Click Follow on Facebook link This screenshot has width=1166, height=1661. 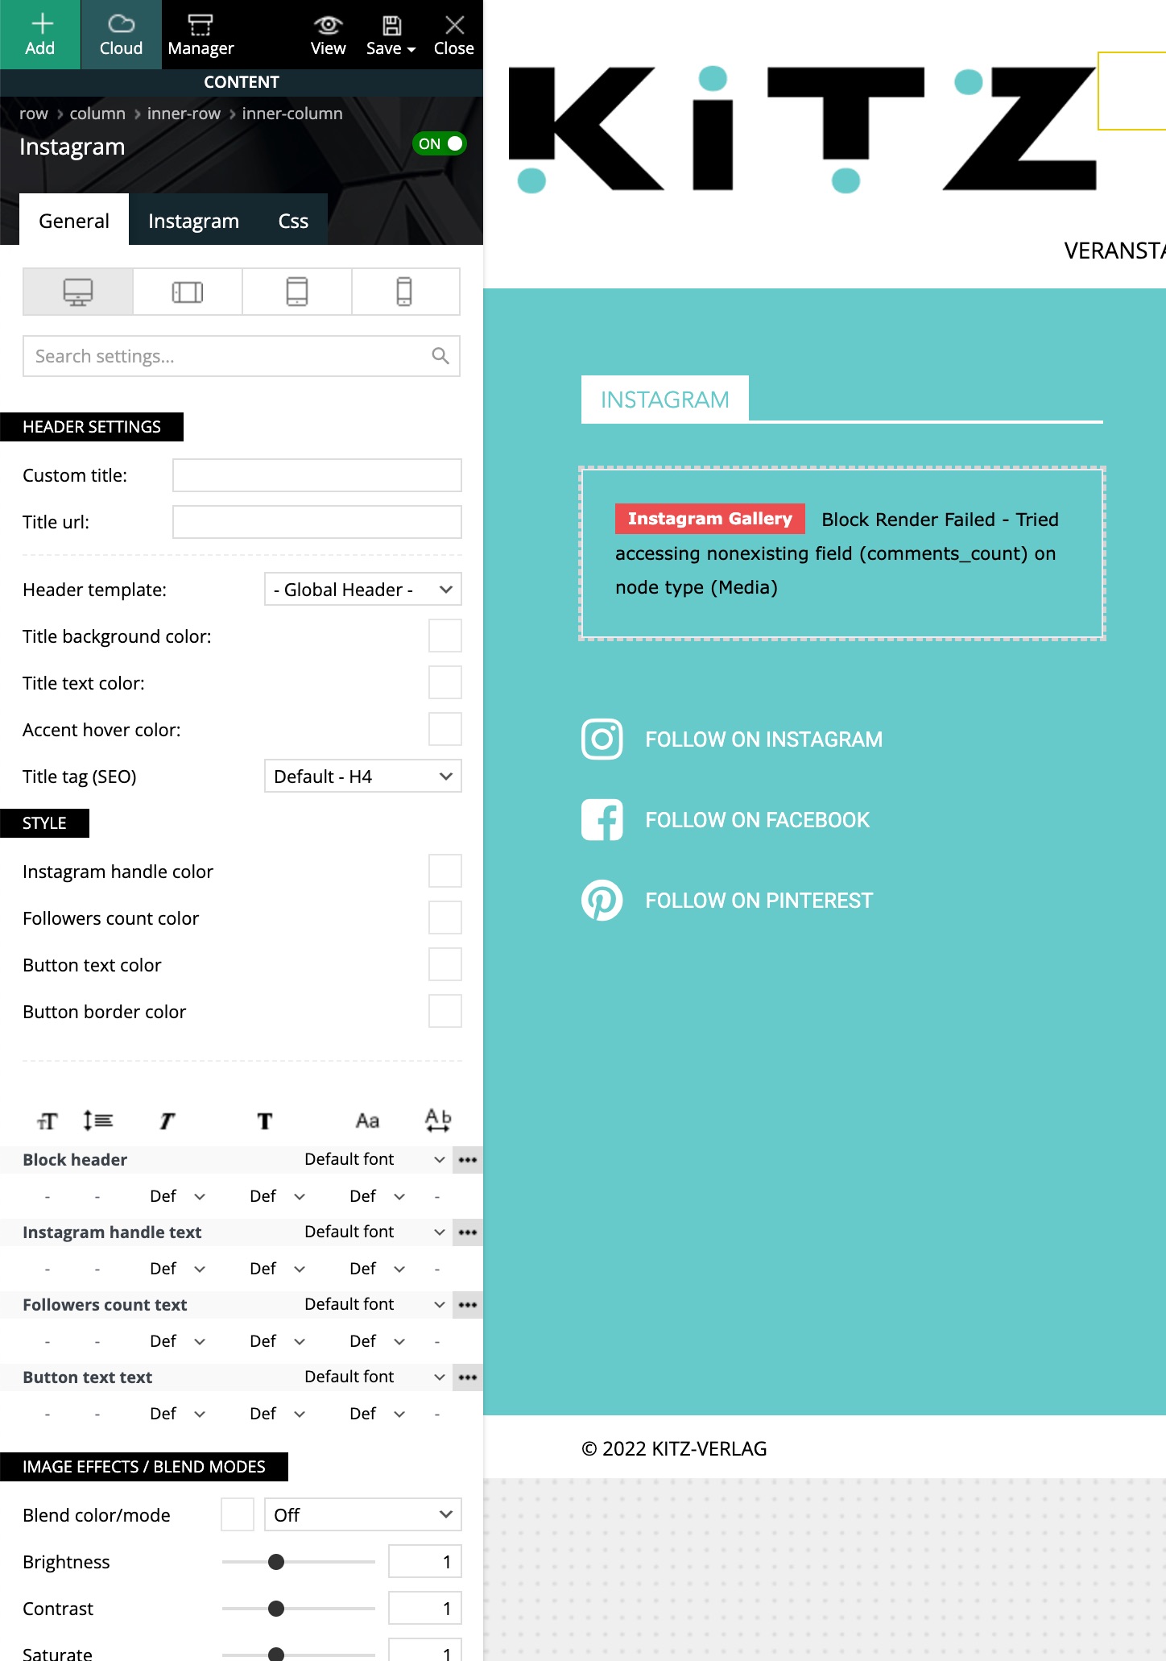pos(757,820)
